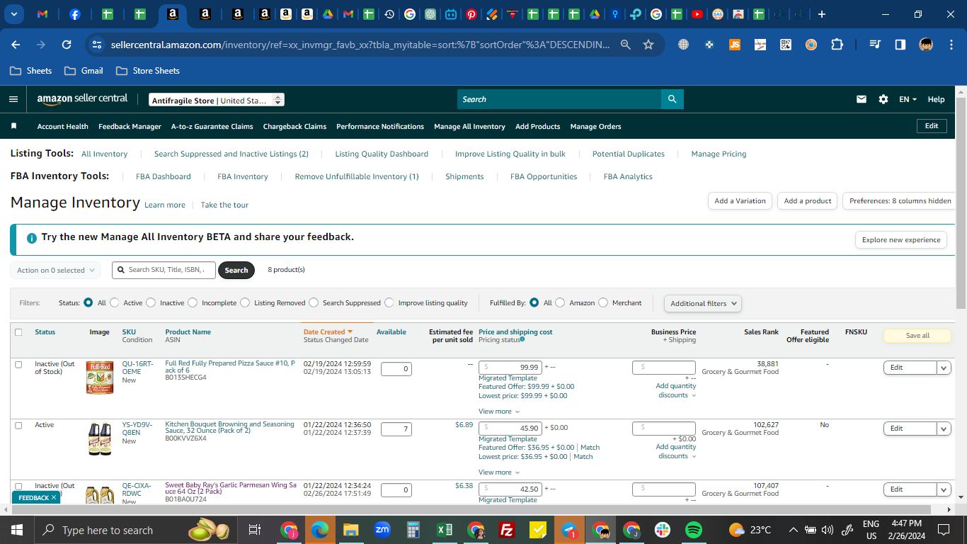Open FileZilla from the taskbar

[507, 530]
